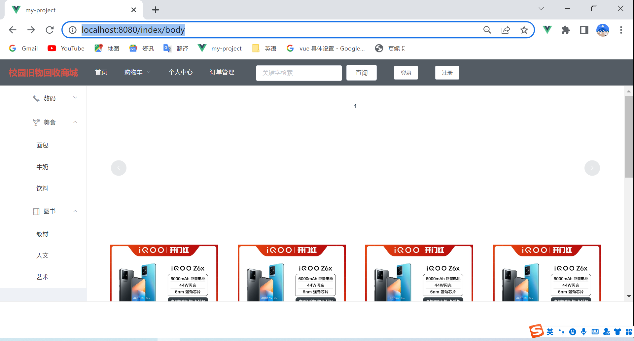Screen dimensions: 634x341
Task: Open the 翻译 translate bookmark
Action: (176, 49)
